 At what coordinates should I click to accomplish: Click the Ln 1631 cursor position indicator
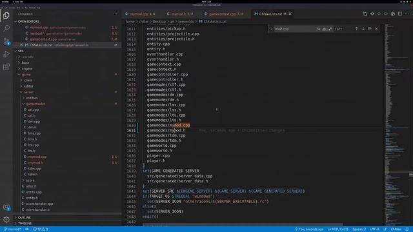click(338, 229)
